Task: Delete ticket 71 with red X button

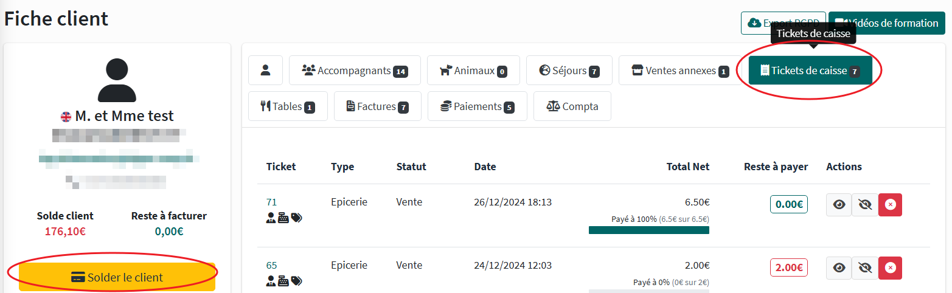Action: pos(890,205)
